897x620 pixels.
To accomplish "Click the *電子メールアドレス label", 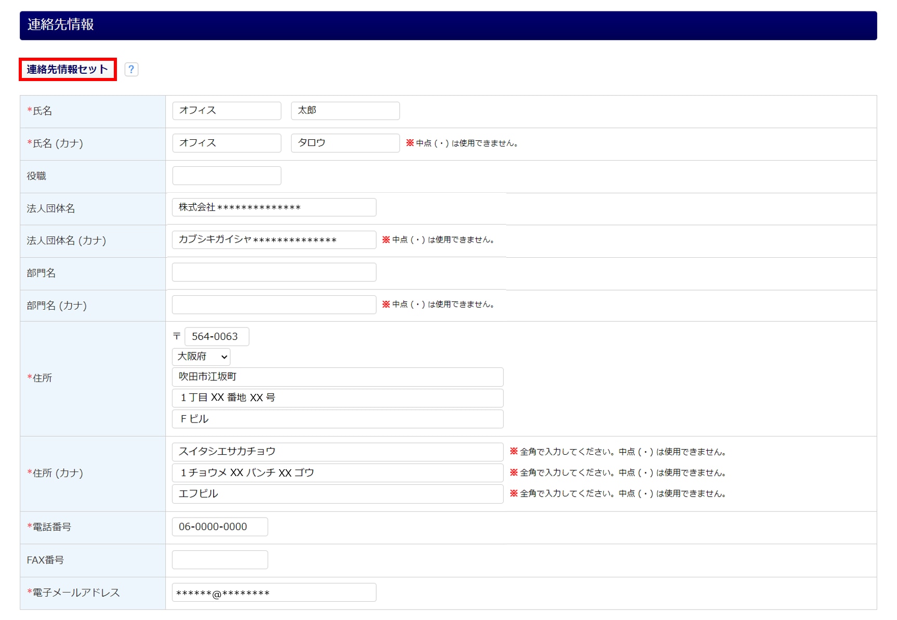I will [73, 592].
